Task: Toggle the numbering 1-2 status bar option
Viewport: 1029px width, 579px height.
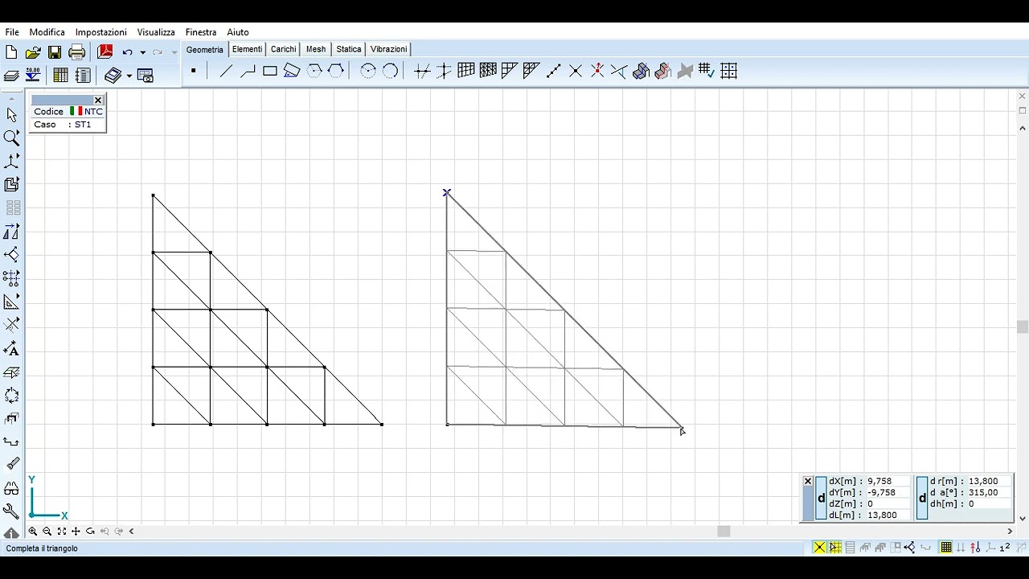Action: coord(1005,548)
